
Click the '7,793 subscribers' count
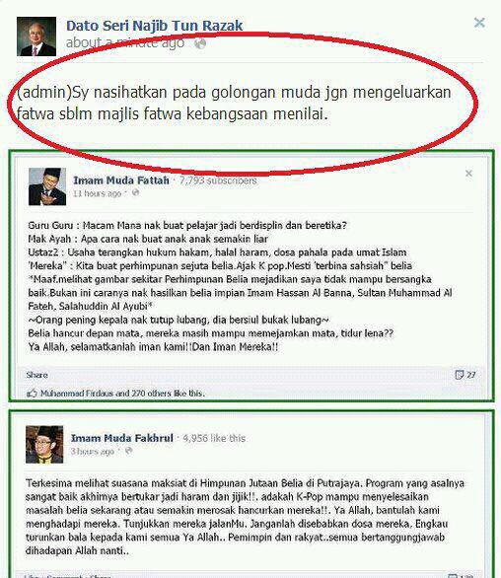pos(218,181)
